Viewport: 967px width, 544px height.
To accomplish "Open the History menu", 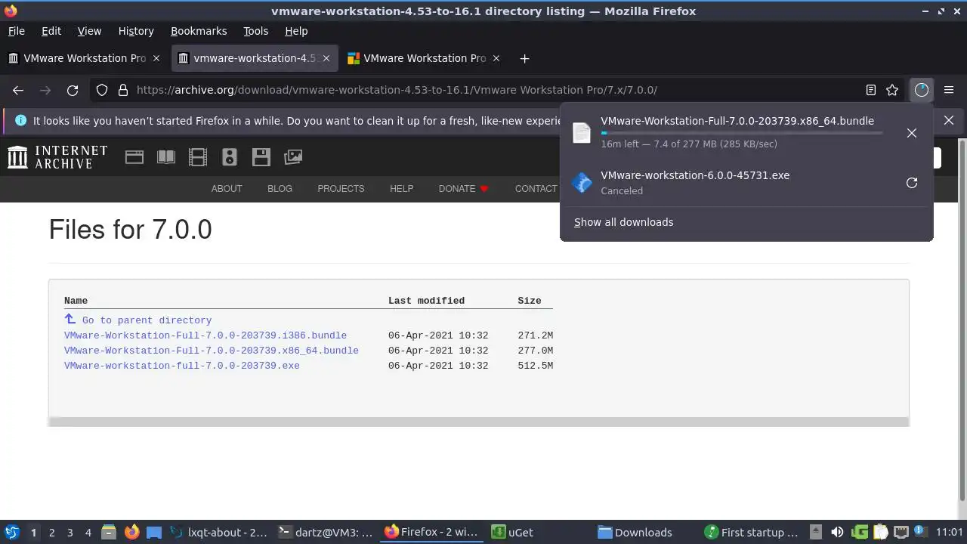I will coord(136,31).
